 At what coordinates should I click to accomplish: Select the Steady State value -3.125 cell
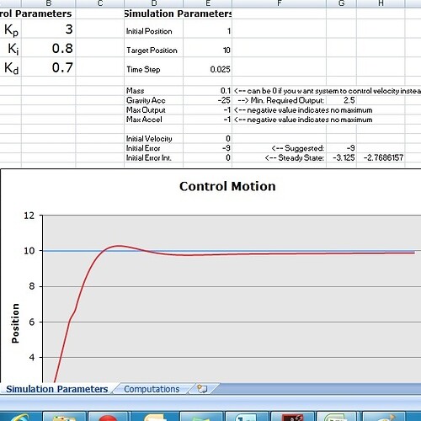coord(342,157)
